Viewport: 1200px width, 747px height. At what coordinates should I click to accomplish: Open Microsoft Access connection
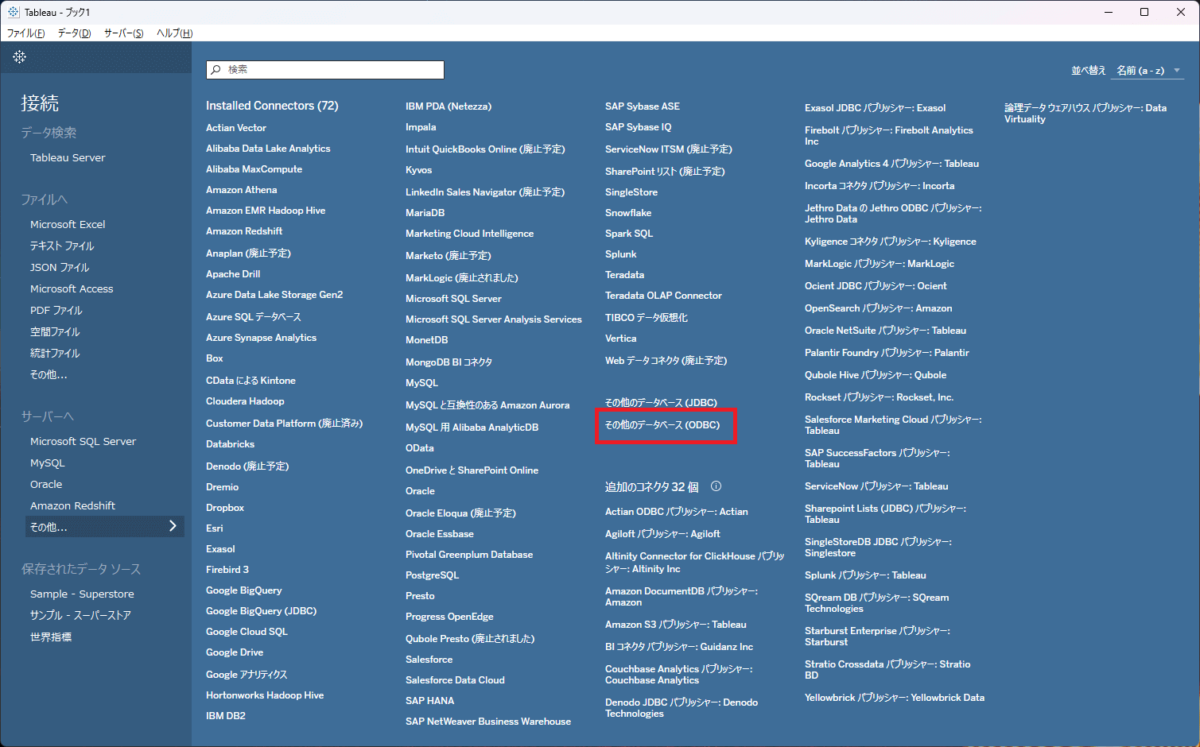72,289
